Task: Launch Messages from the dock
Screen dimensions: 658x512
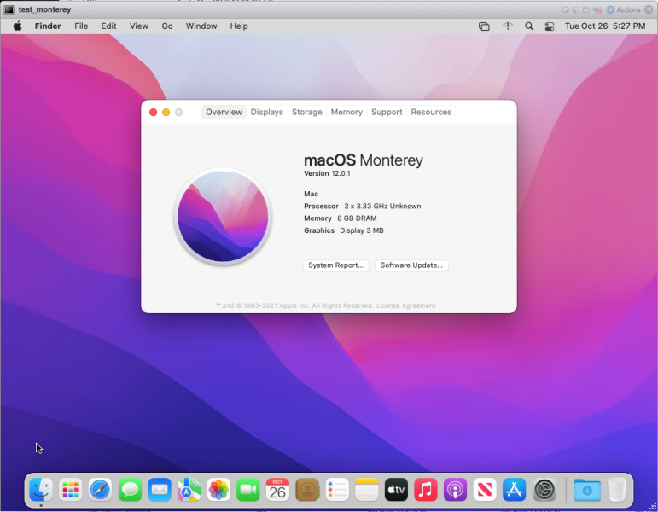Action: [x=130, y=490]
